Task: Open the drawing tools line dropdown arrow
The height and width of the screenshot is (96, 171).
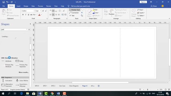Action: click(84, 10)
